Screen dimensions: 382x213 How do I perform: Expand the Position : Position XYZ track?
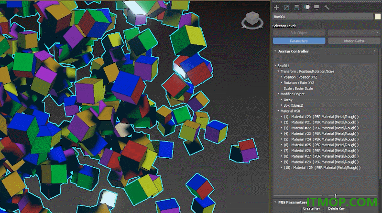282,77
